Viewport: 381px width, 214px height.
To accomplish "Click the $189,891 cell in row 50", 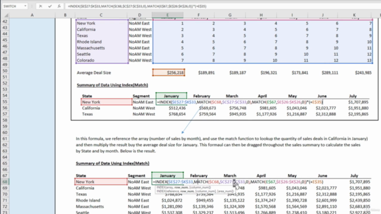I will point(207,73).
